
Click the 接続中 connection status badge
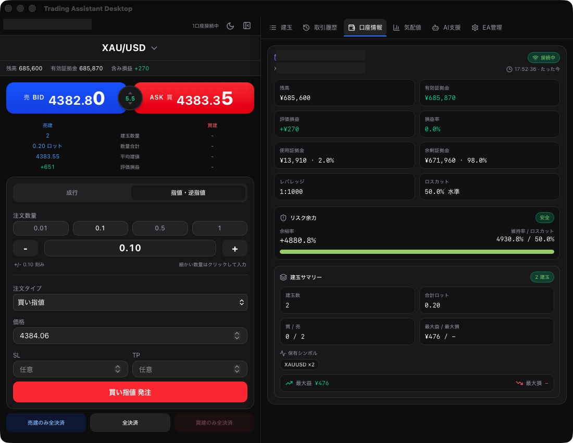(543, 58)
